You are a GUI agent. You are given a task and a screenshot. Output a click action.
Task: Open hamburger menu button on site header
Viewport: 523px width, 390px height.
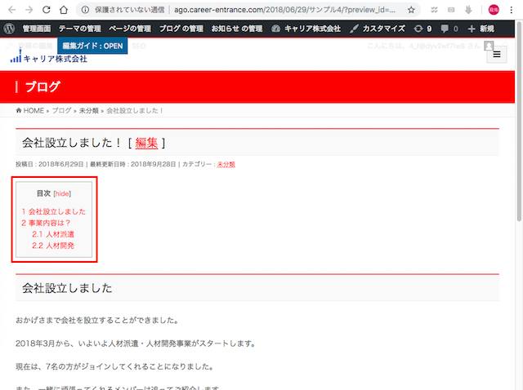(497, 55)
